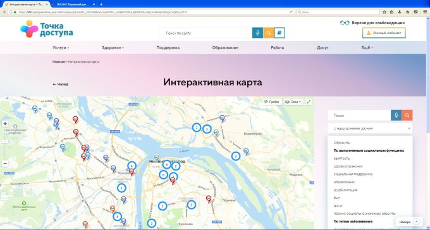Click the Версия для слабовидящих link
The width and height of the screenshot is (430, 230).
click(x=372, y=23)
